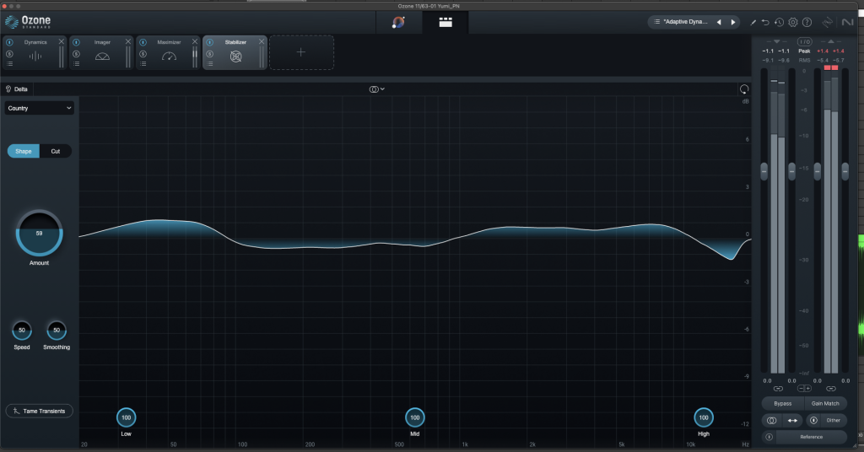Solo the Dynamics module
Image resolution: width=864 pixels, height=452 pixels.
10,52
